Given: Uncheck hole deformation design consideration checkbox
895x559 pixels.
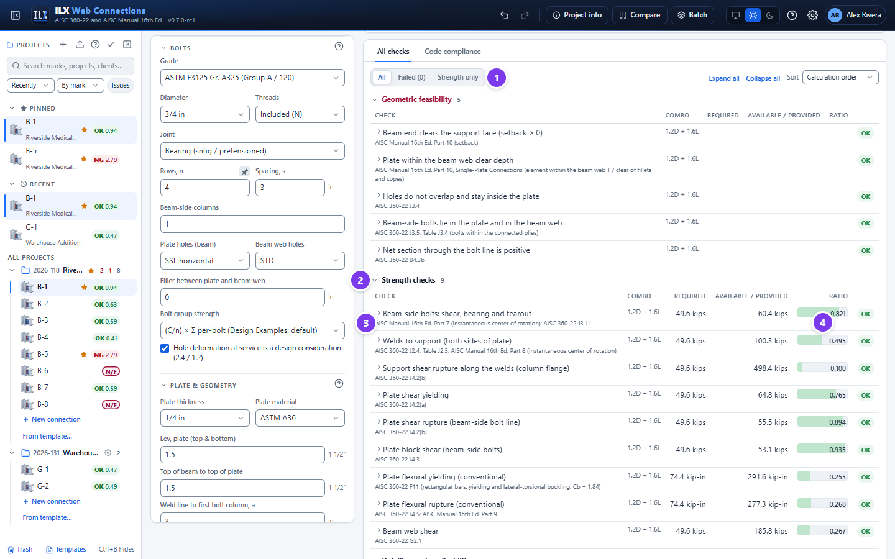Looking at the screenshot, I should [165, 348].
